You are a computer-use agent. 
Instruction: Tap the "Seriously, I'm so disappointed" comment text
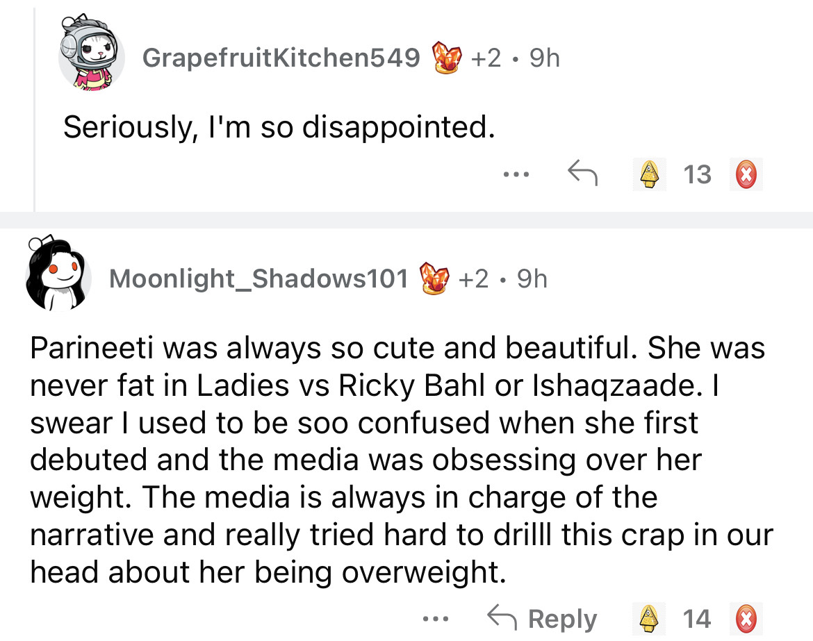279,127
